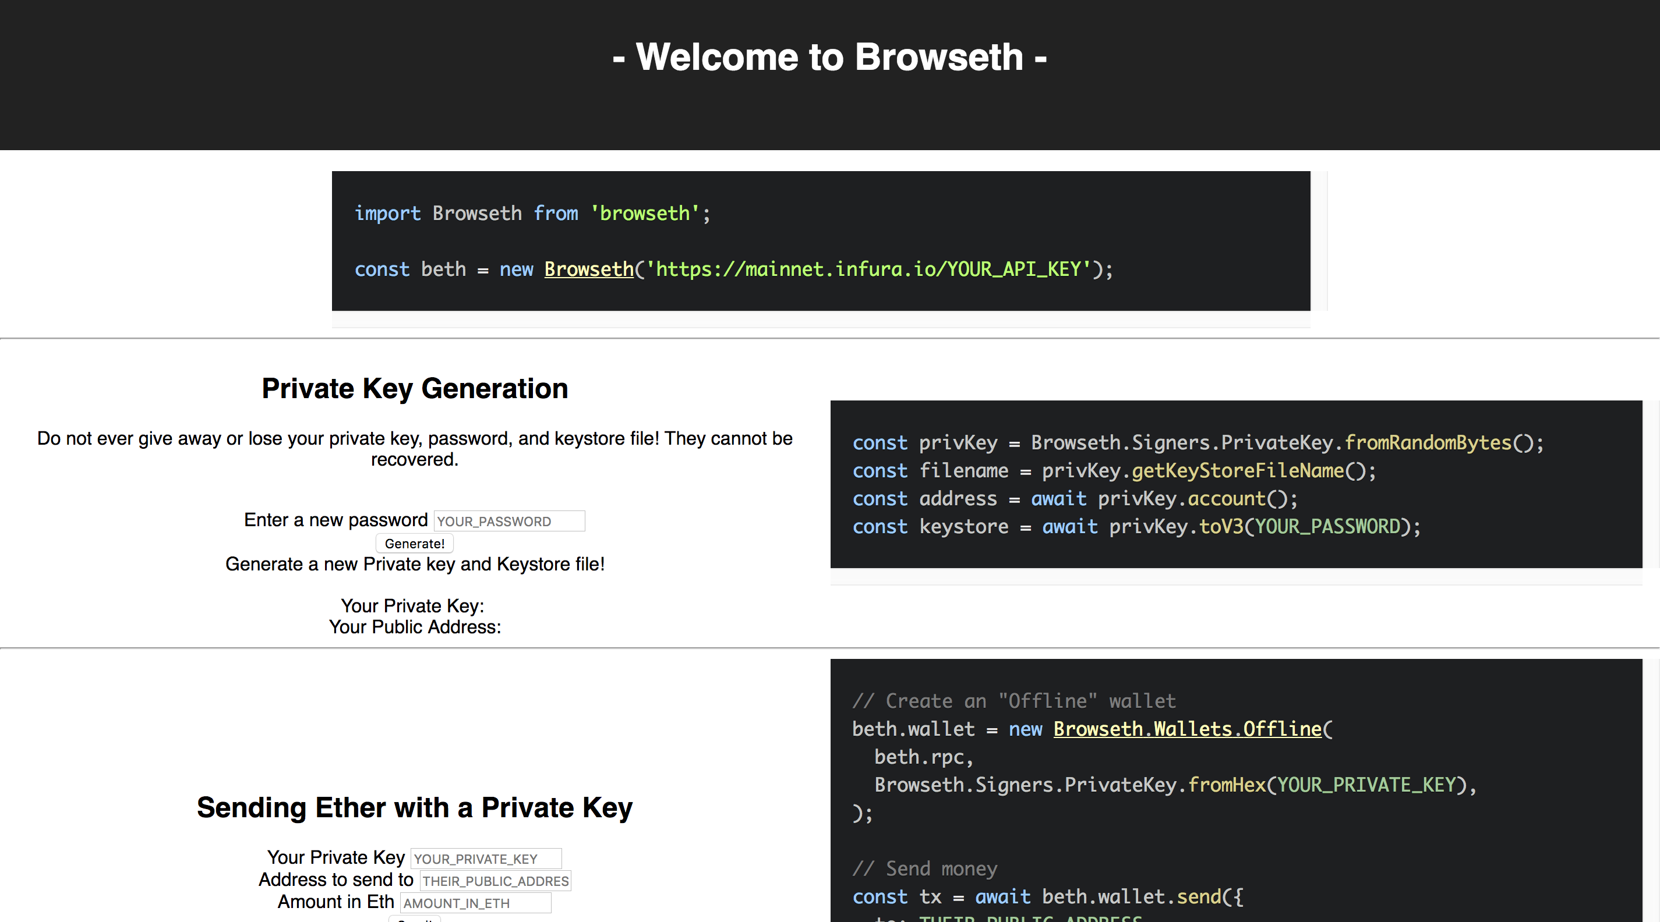Click getKeyStoreName in the code block
This screenshot has height=922, width=1660.
[x=1237, y=471]
